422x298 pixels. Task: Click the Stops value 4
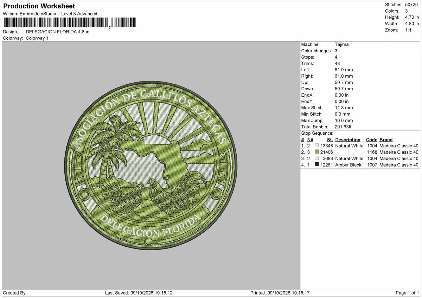tap(336, 57)
